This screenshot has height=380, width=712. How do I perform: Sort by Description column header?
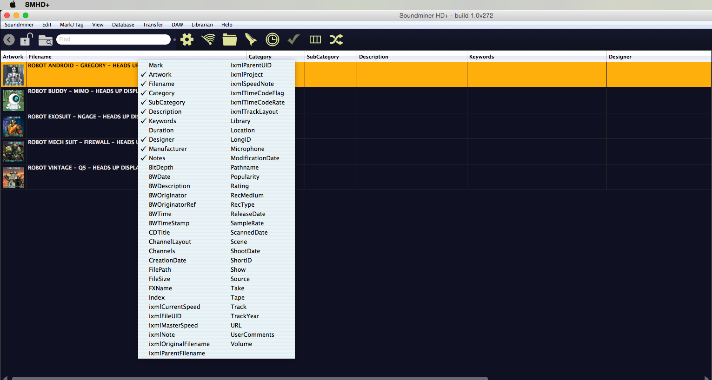pos(412,57)
